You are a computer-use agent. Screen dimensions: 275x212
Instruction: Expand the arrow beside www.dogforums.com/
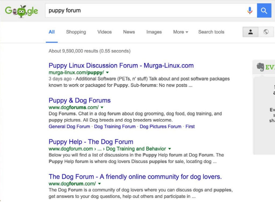click(x=102, y=107)
